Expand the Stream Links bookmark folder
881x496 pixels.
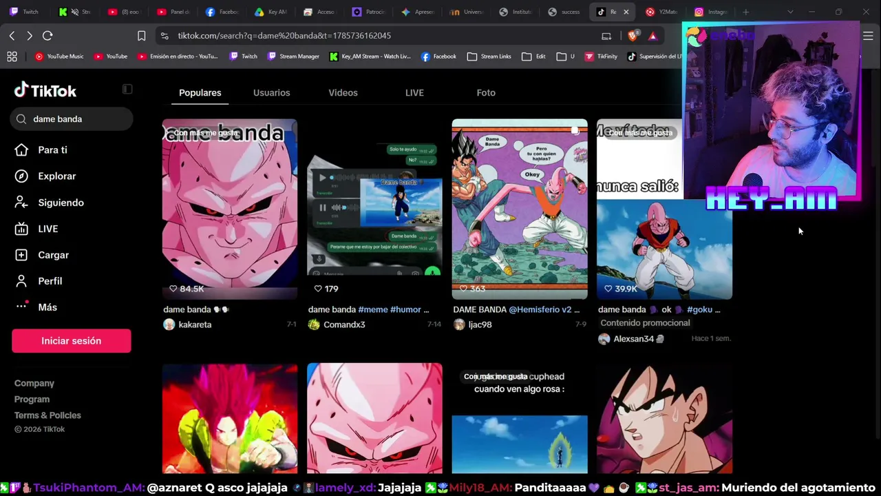click(x=489, y=56)
